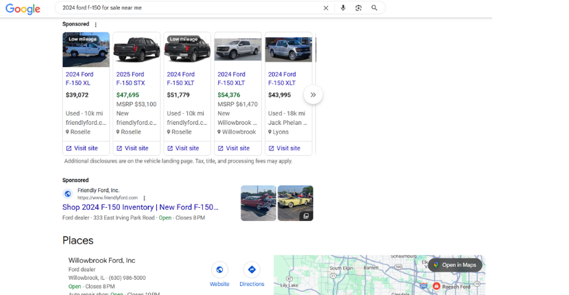Select the $43,995 price text
569x295 pixels.
280,95
